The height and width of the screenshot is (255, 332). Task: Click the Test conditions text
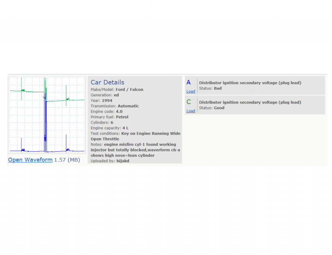pyautogui.click(x=136, y=136)
